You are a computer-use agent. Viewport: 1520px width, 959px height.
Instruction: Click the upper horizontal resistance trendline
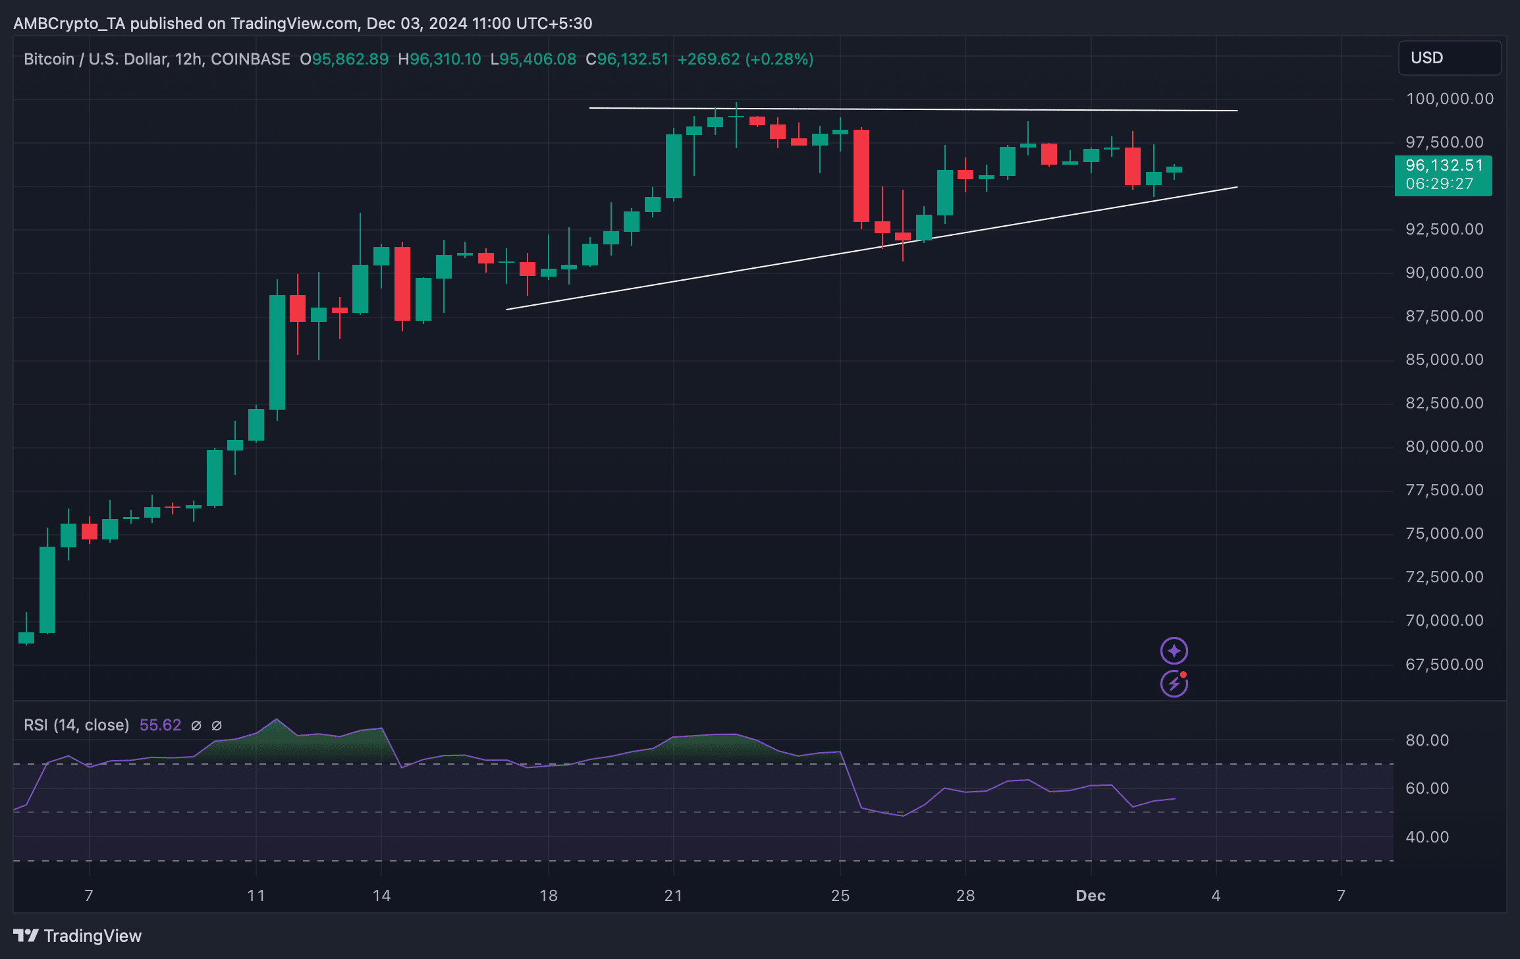(913, 109)
